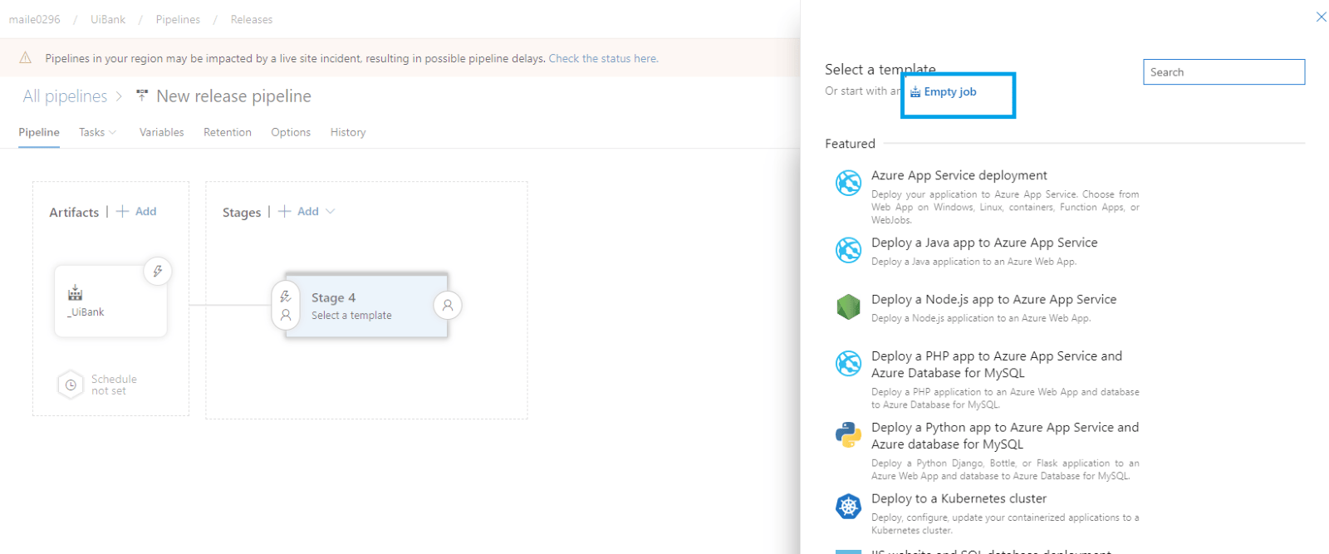Click the Python logo icon
This screenshot has height=554, width=1329.
[848, 434]
